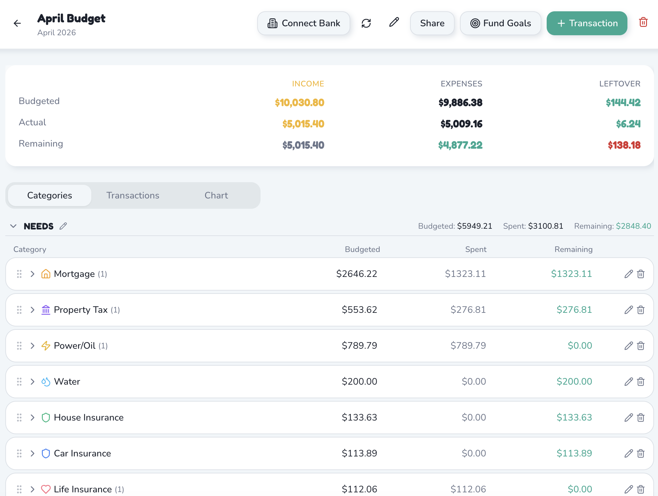
Task: Expand the House Insurance row
Action: 32,418
